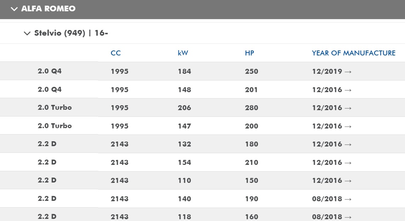This screenshot has width=405, height=221.
Task: Pick the 2.2 D variant with 140 kW
Action: tap(47, 199)
